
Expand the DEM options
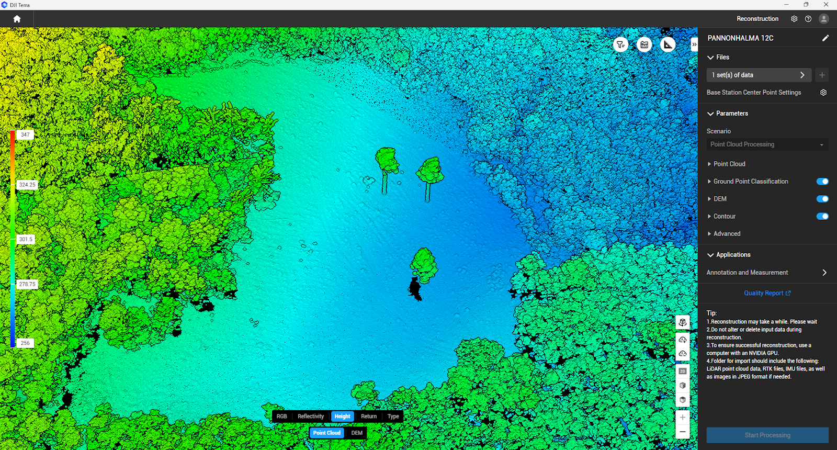click(717, 199)
